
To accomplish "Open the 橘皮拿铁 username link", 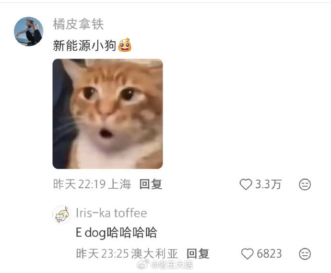I will (x=78, y=24).
